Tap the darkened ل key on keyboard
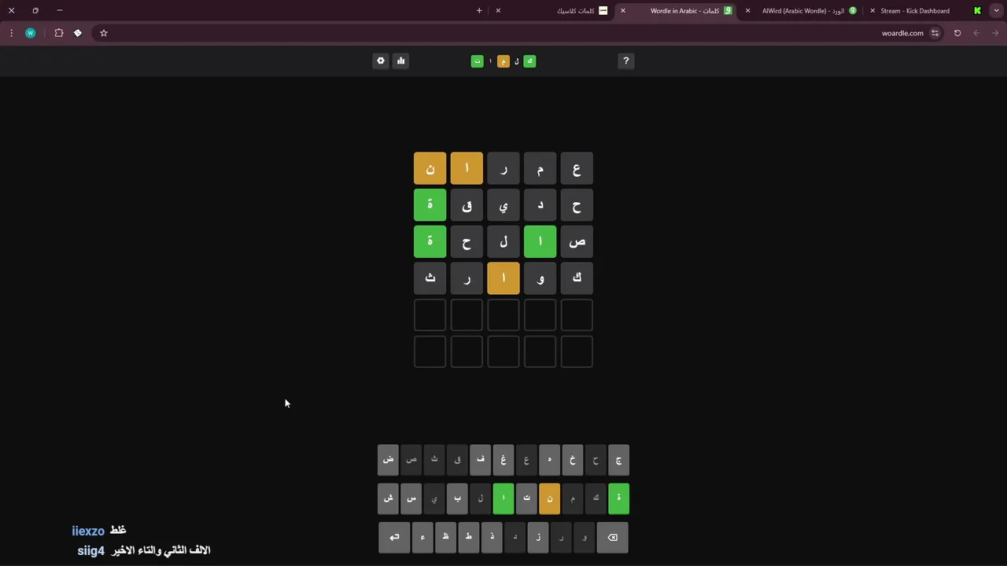Viewport: 1007px width, 566px height. [481, 498]
